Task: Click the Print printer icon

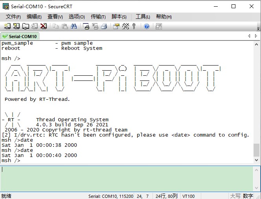Action: tap(104, 26)
